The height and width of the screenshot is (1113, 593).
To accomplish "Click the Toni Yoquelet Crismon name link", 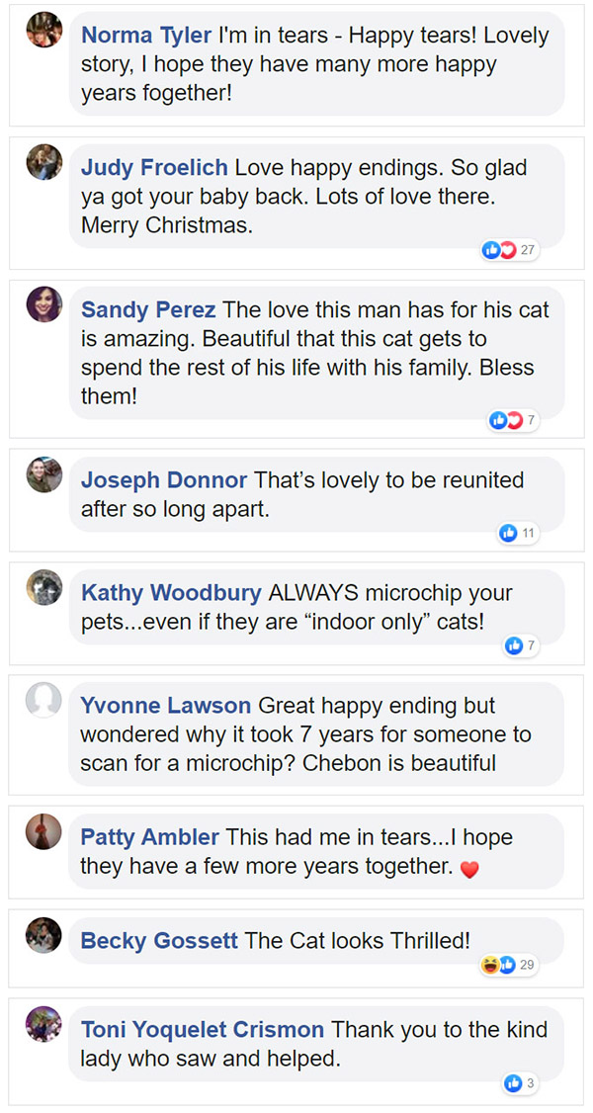I will (x=203, y=1029).
